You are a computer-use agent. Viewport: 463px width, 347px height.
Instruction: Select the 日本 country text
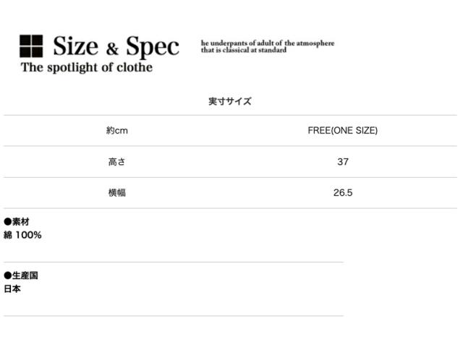click(x=12, y=288)
